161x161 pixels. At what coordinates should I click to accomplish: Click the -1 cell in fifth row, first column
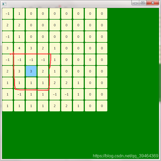coord(8,60)
